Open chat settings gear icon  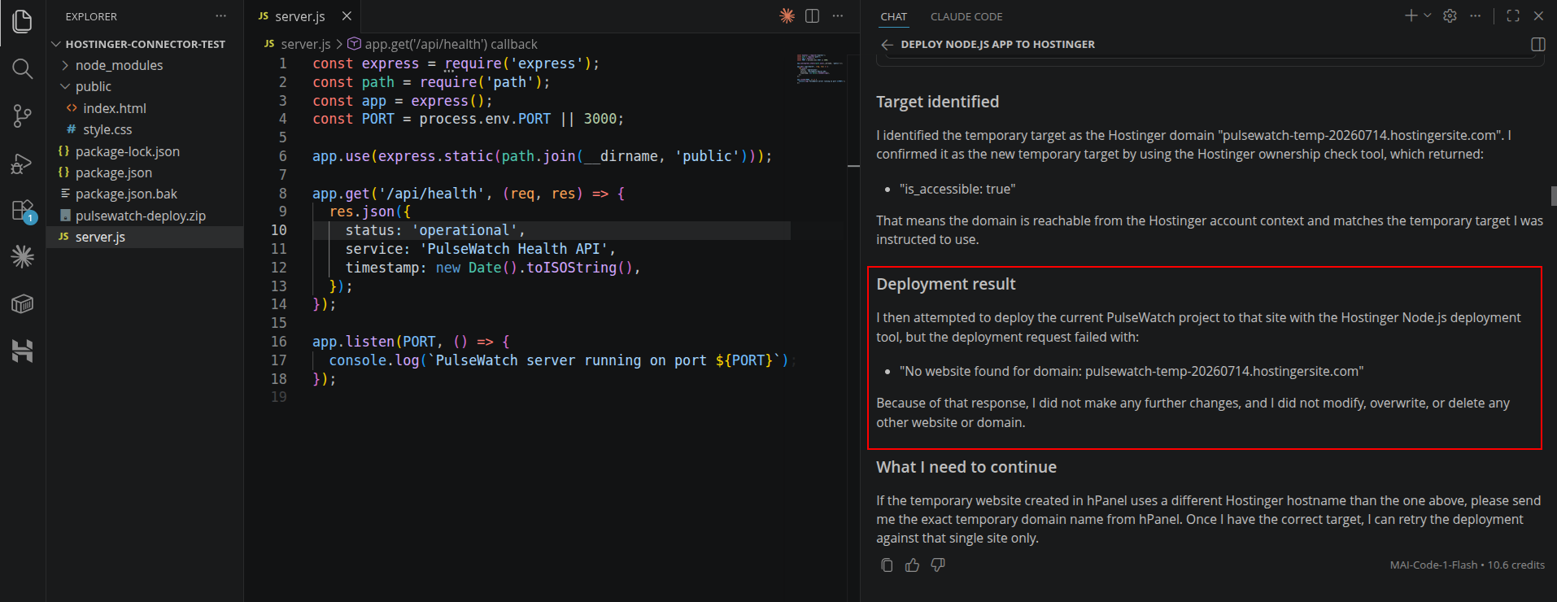[x=1450, y=15]
